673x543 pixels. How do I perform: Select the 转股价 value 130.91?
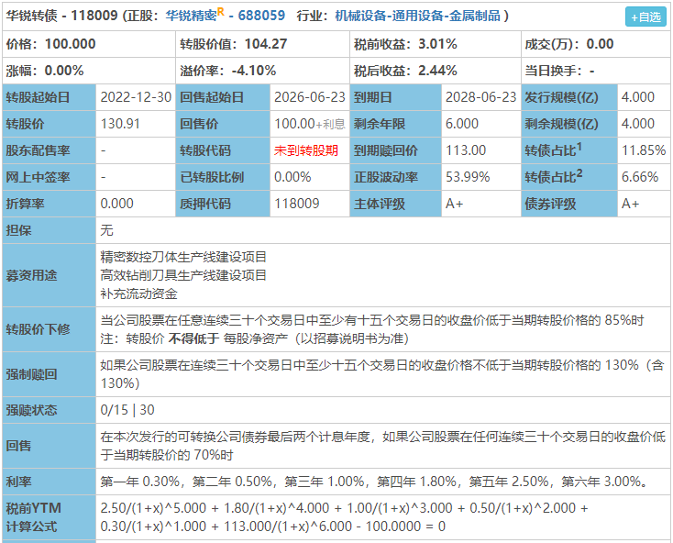click(120, 124)
